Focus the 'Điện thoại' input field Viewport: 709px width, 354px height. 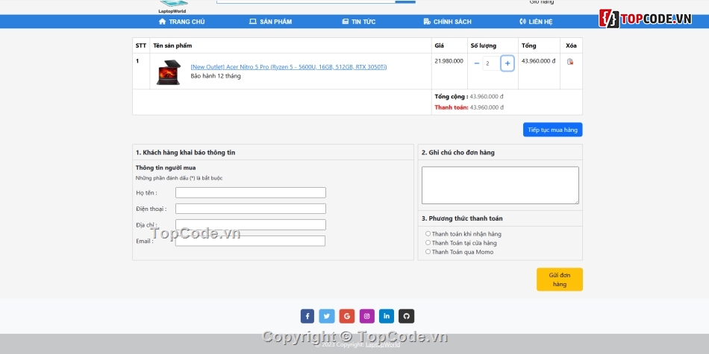pos(251,209)
